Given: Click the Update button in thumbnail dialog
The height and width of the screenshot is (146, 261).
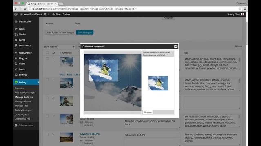Looking at the screenshot, I should 148,112.
